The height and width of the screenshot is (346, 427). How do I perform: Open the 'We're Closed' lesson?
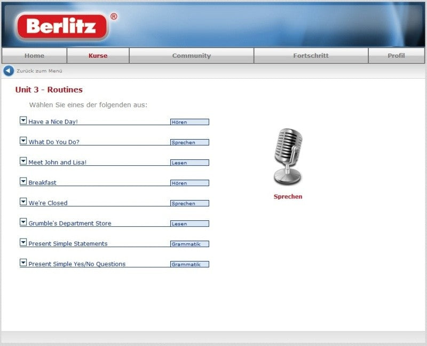coord(48,203)
